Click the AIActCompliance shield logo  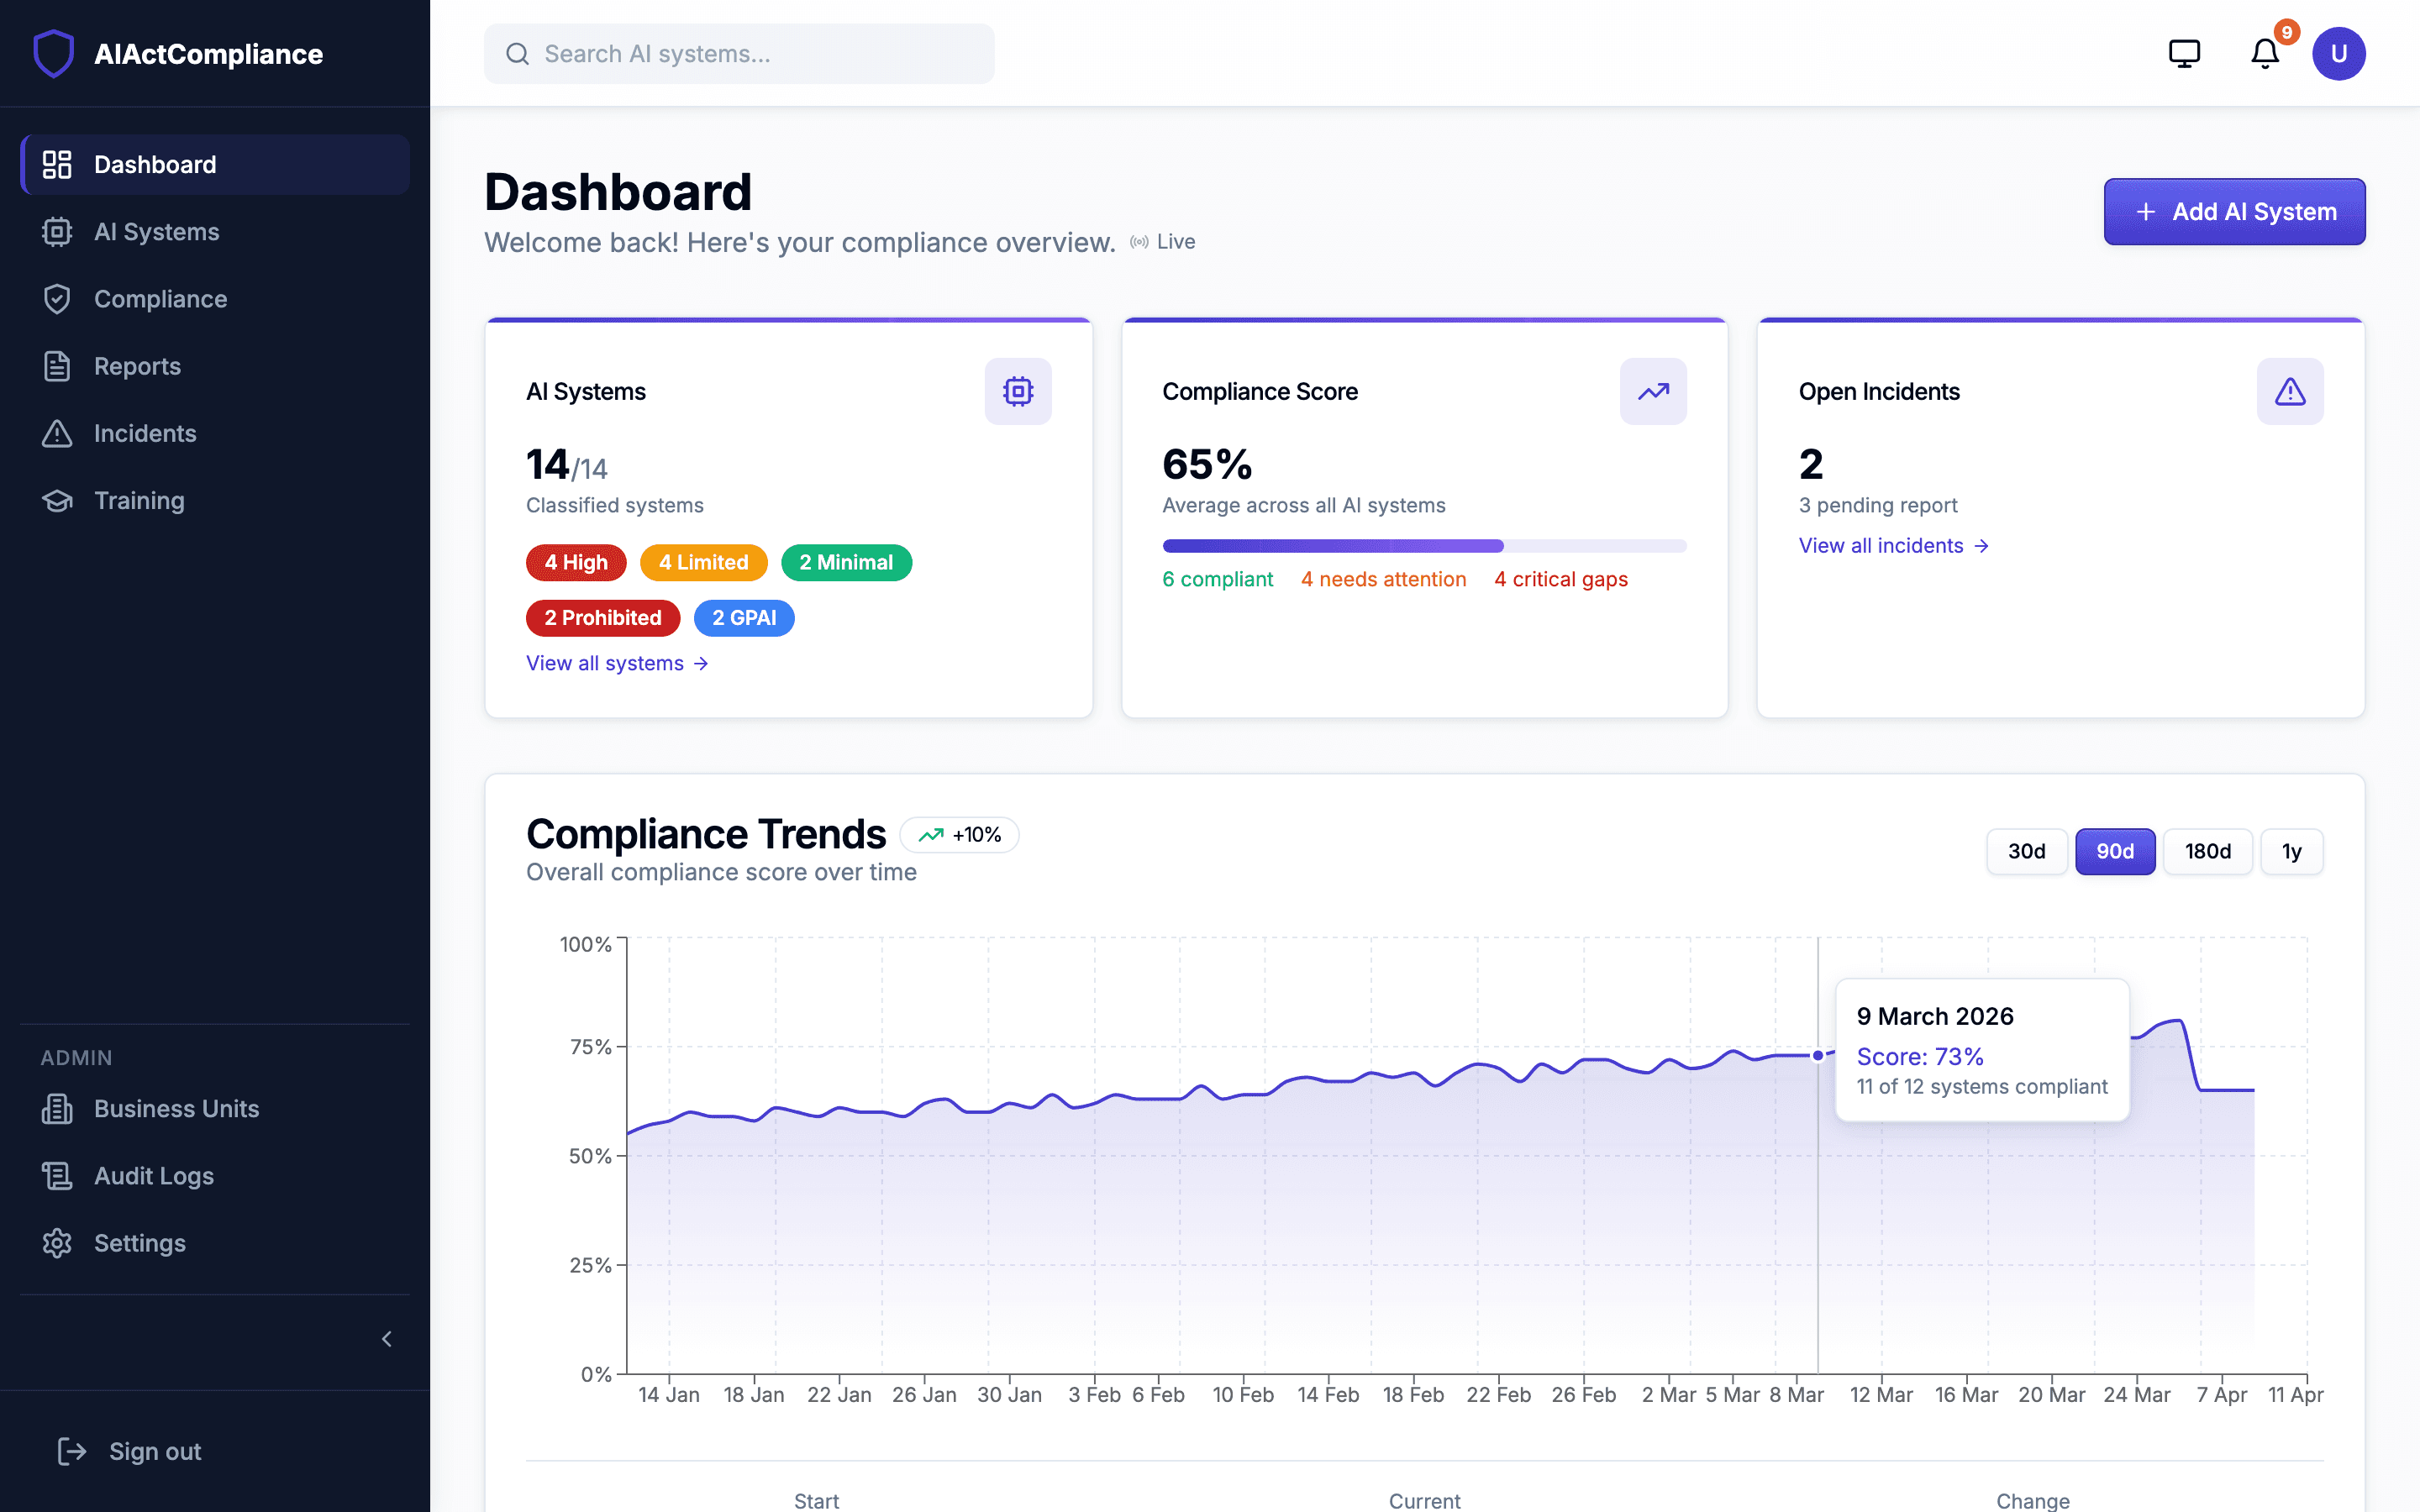click(x=54, y=53)
